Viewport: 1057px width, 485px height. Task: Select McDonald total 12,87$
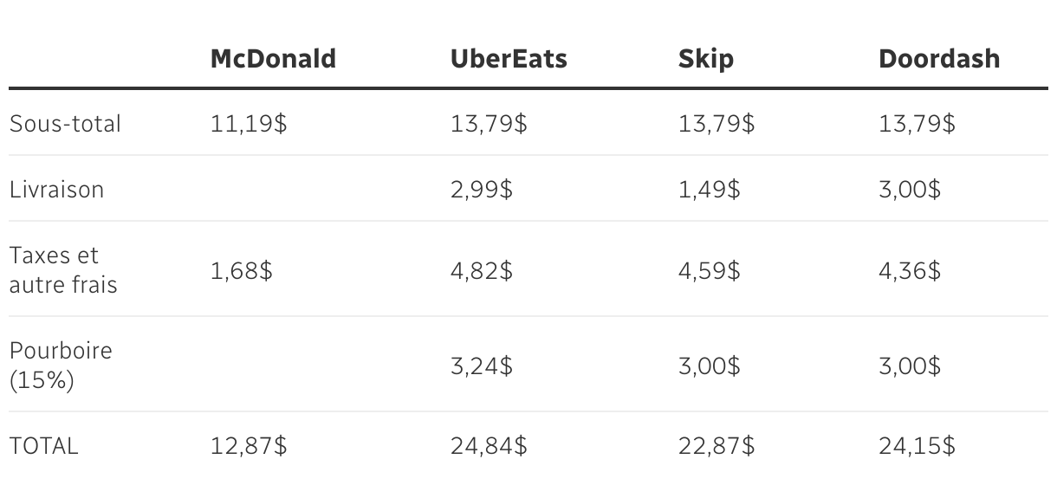coord(249,446)
